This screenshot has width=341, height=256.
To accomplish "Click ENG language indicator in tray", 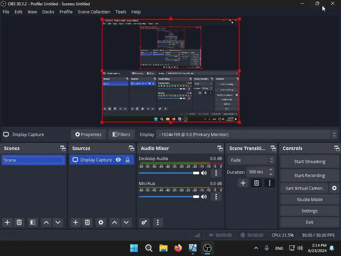I will (x=279, y=248).
